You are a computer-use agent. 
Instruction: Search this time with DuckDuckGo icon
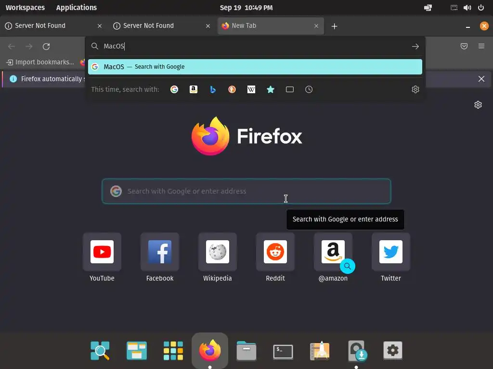point(232,89)
